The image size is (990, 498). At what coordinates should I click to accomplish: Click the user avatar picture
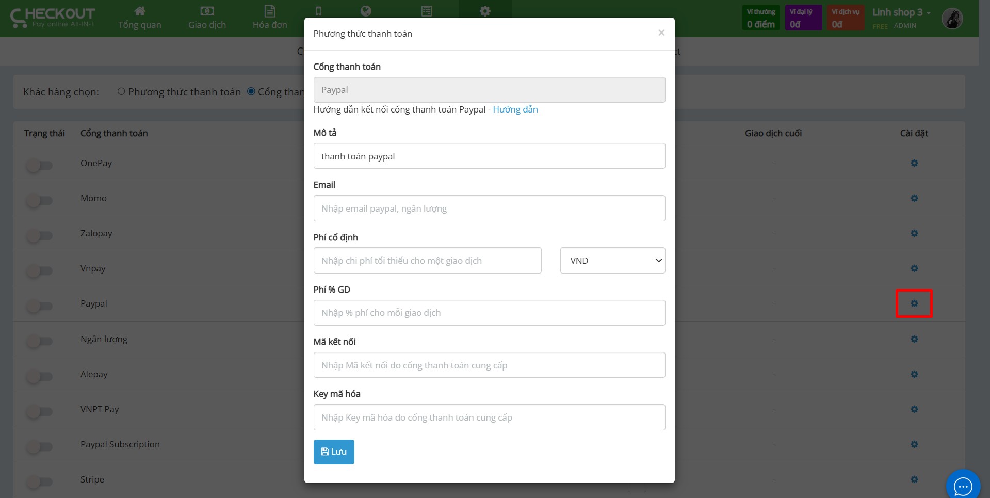click(x=952, y=19)
